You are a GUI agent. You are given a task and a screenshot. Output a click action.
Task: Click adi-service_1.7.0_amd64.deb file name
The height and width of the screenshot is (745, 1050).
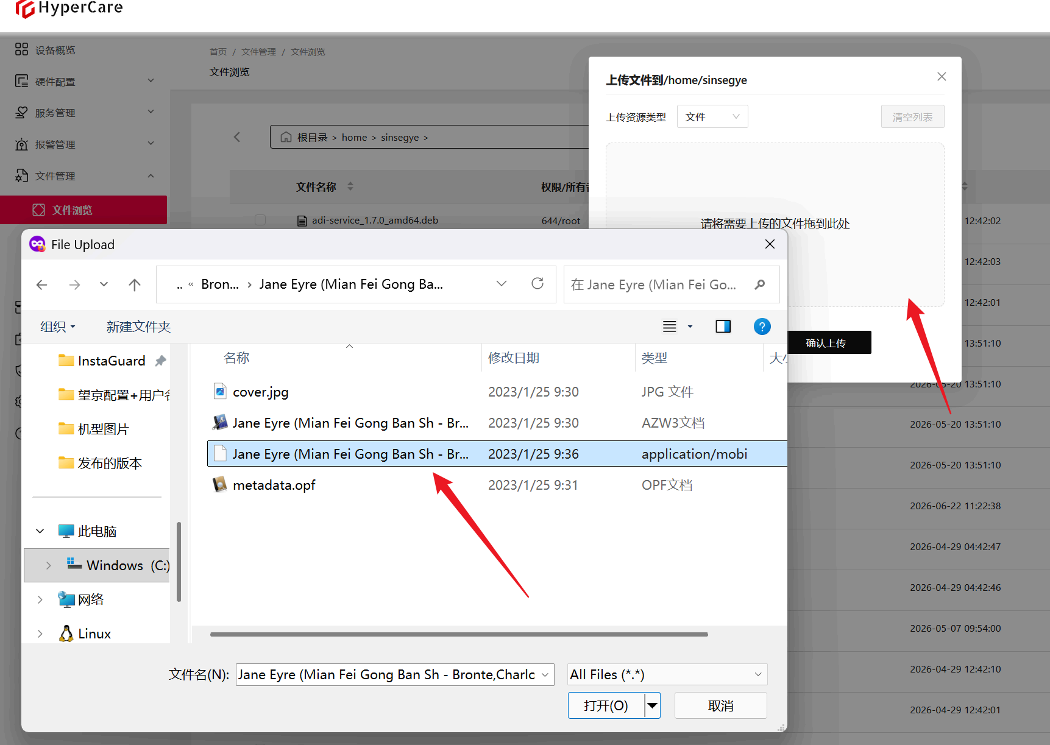pyautogui.click(x=375, y=220)
